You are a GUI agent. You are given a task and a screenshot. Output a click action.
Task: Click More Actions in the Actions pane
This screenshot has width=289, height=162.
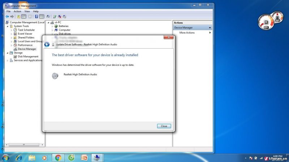[x=187, y=33]
